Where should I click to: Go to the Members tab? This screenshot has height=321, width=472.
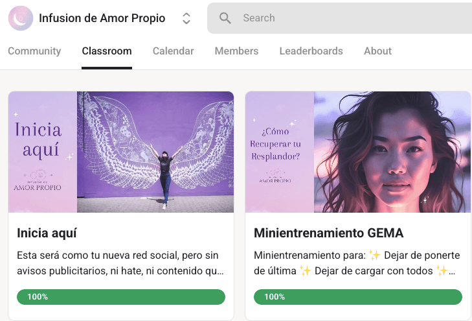click(236, 51)
